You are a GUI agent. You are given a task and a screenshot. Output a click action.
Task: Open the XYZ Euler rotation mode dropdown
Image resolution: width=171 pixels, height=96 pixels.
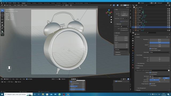121,50
